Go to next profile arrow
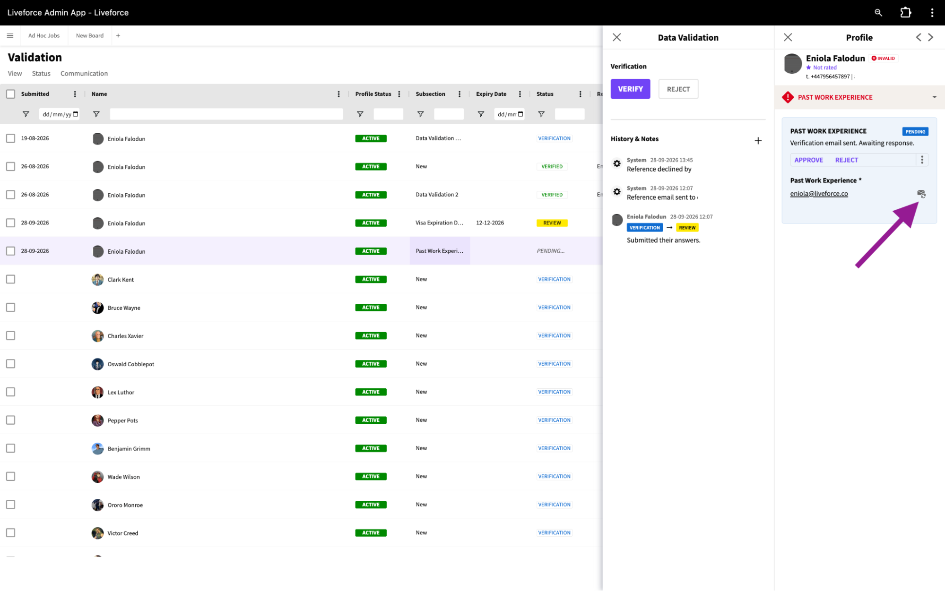This screenshot has width=945, height=591. point(931,37)
